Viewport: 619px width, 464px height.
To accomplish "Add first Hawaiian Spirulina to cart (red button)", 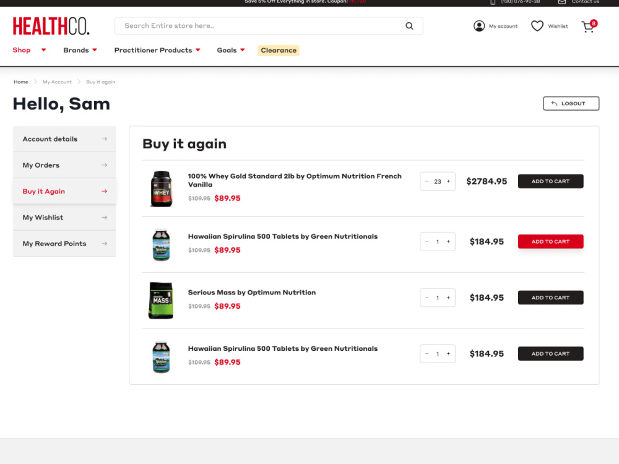I will click(550, 241).
